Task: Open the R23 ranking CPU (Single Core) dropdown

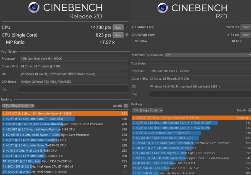Action: [x=148, y=110]
